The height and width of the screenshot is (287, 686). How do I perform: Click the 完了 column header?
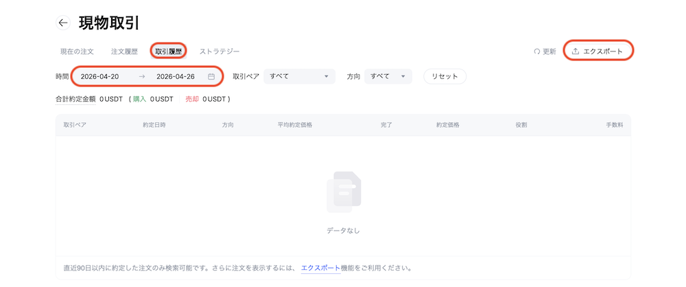point(386,125)
